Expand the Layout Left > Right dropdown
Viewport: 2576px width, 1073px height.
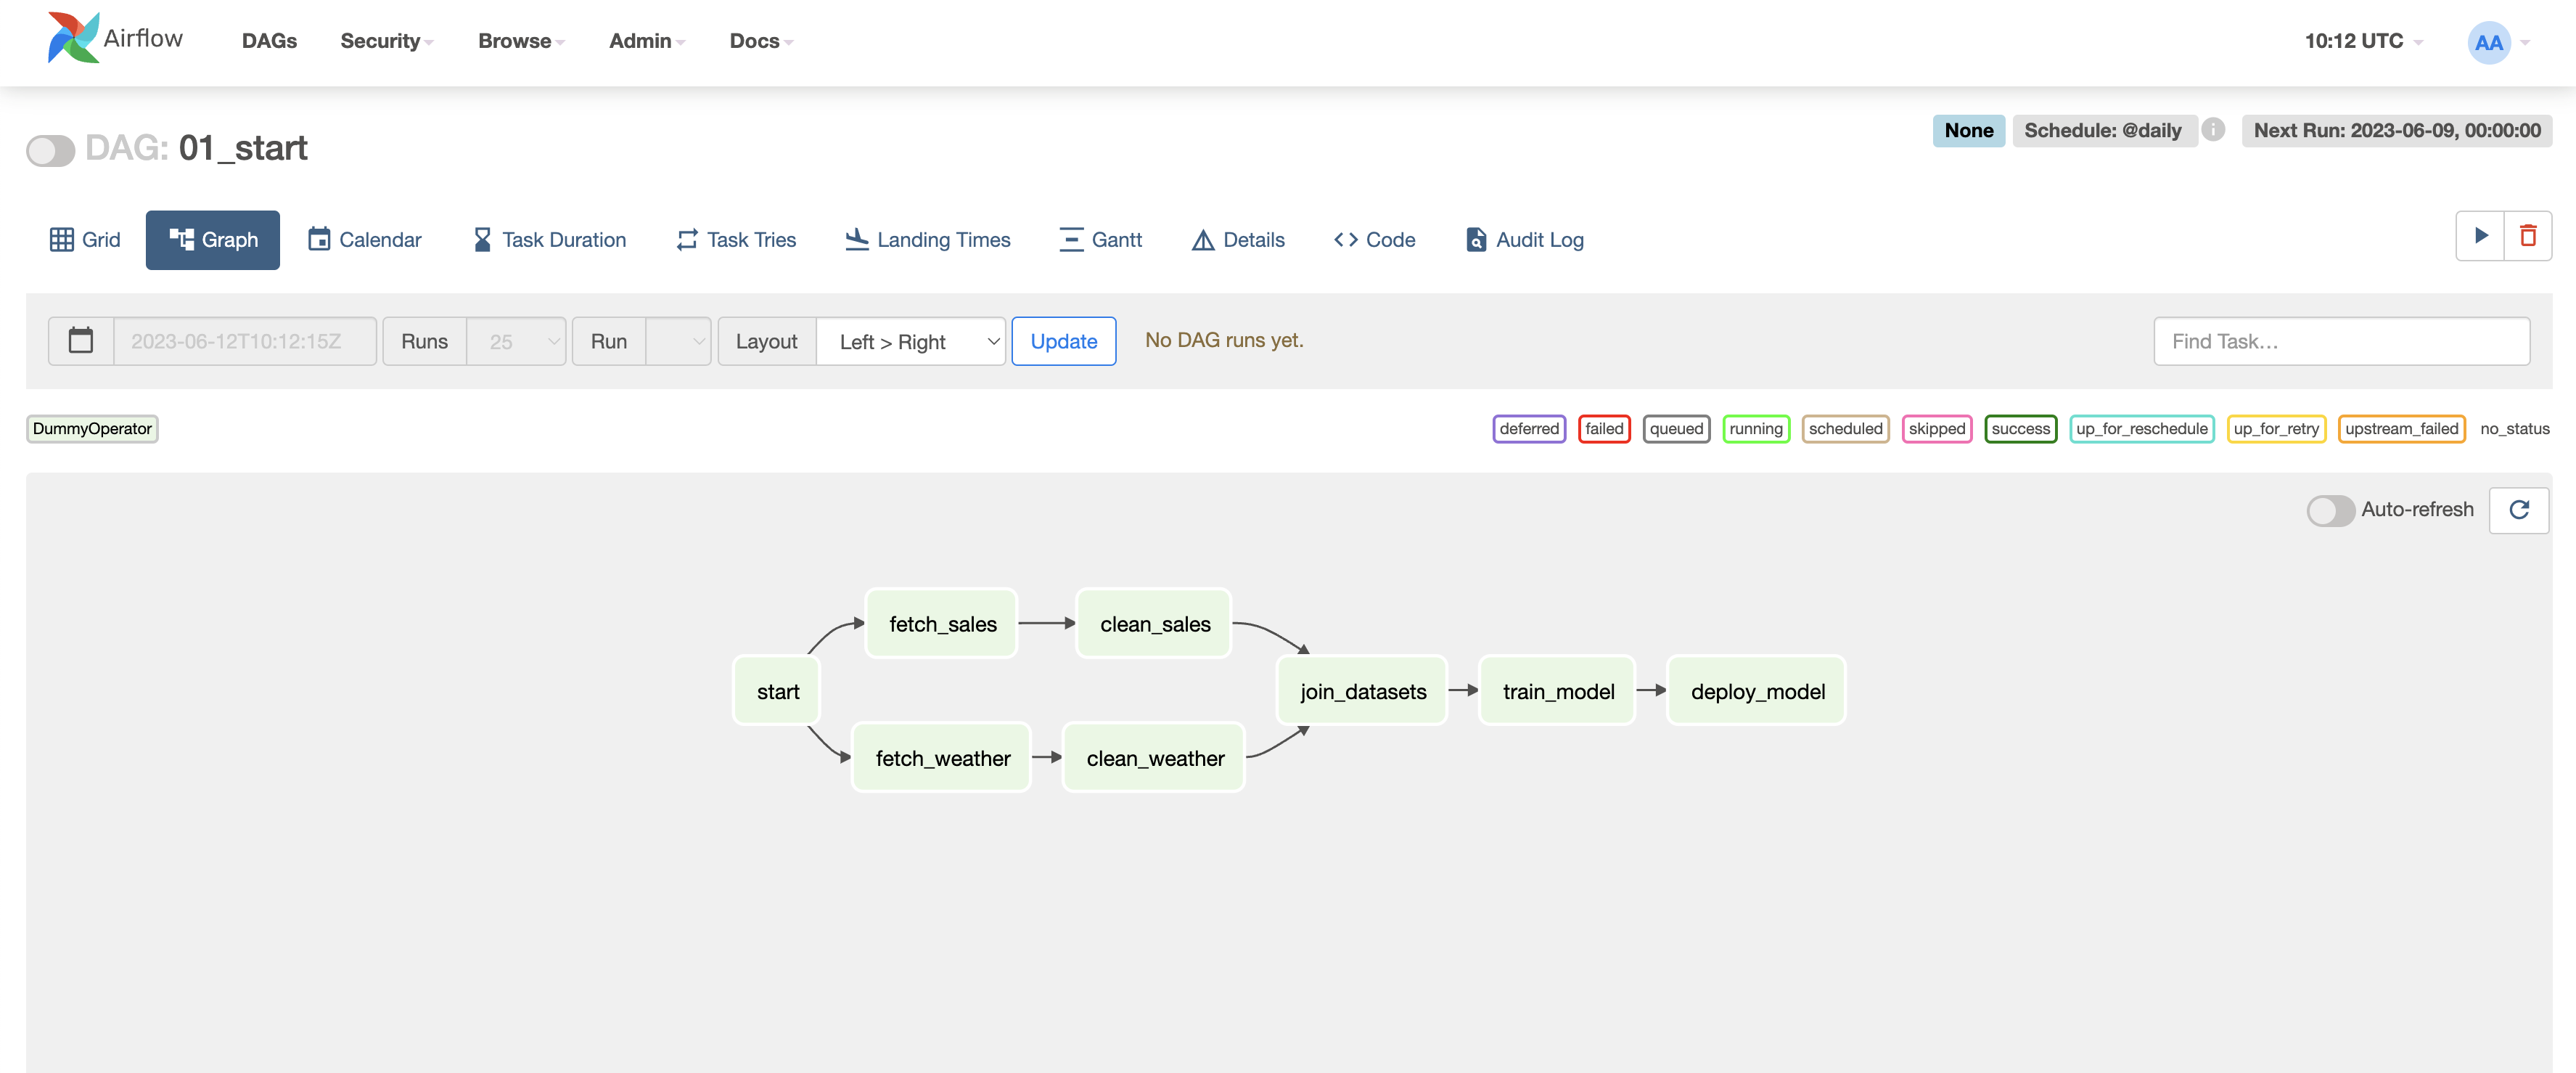coord(910,341)
